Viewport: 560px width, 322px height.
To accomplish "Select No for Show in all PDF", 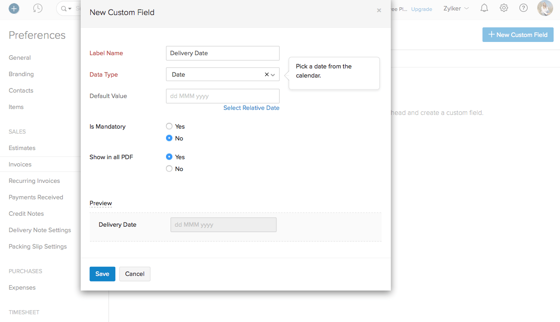I will point(169,169).
